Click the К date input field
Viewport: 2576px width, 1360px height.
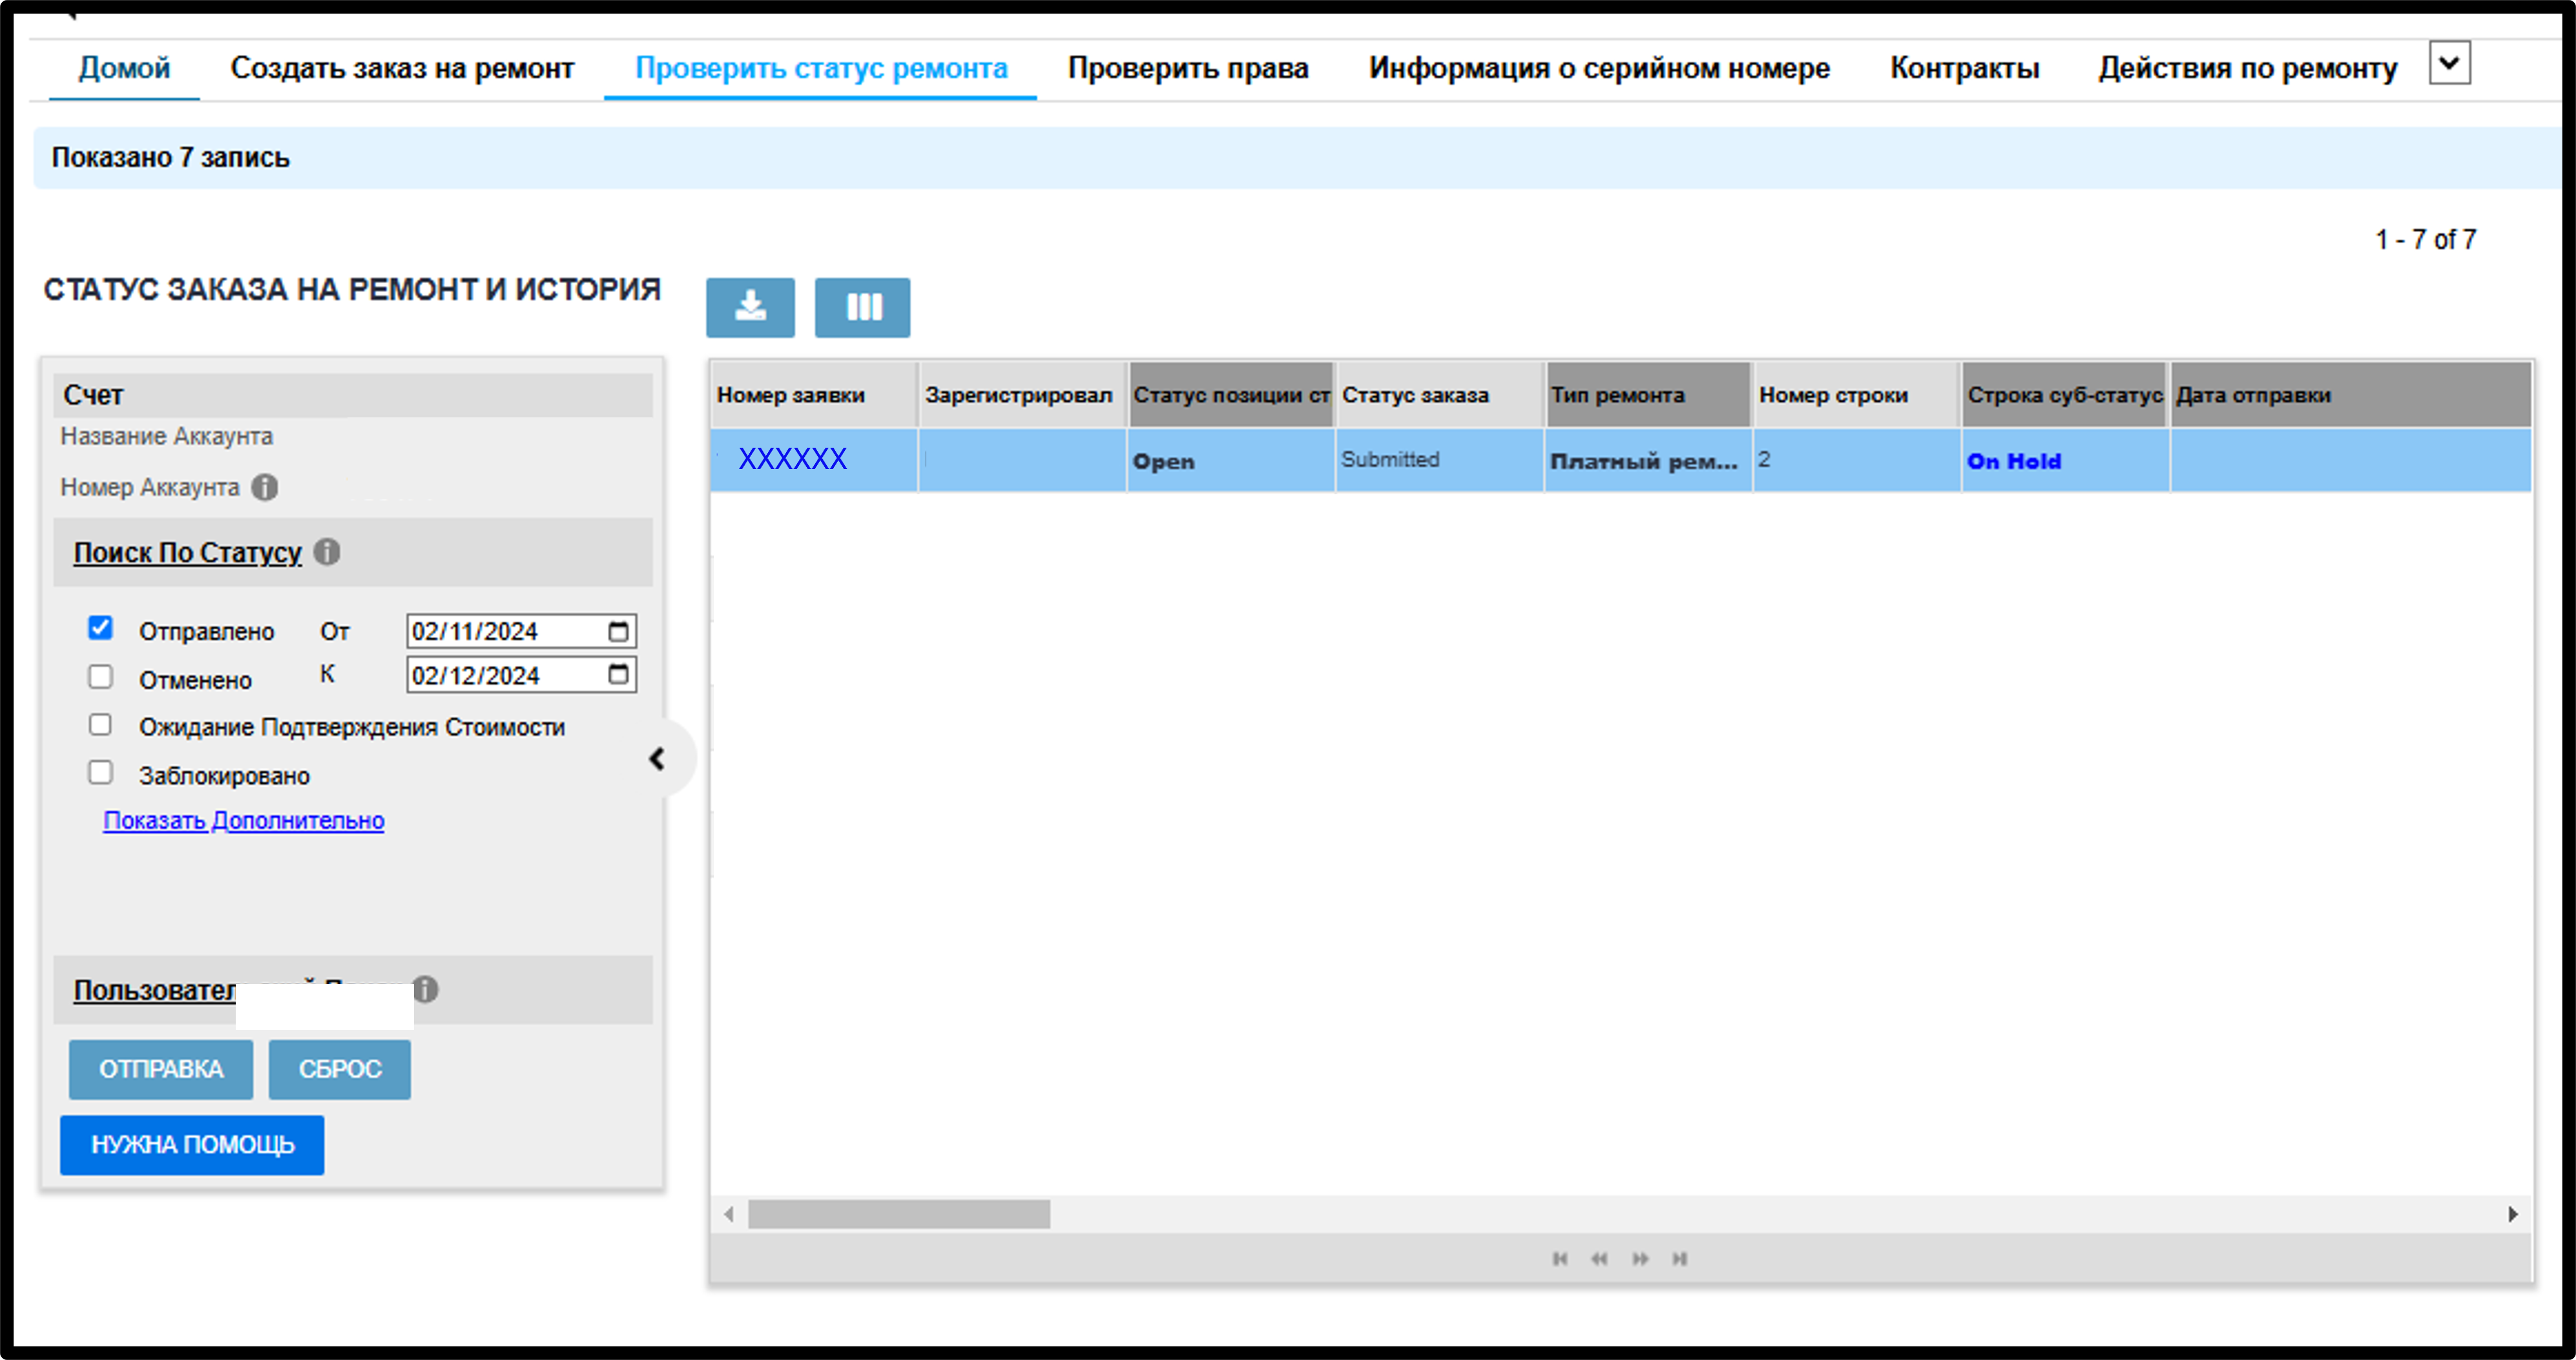pyautogui.click(x=521, y=675)
